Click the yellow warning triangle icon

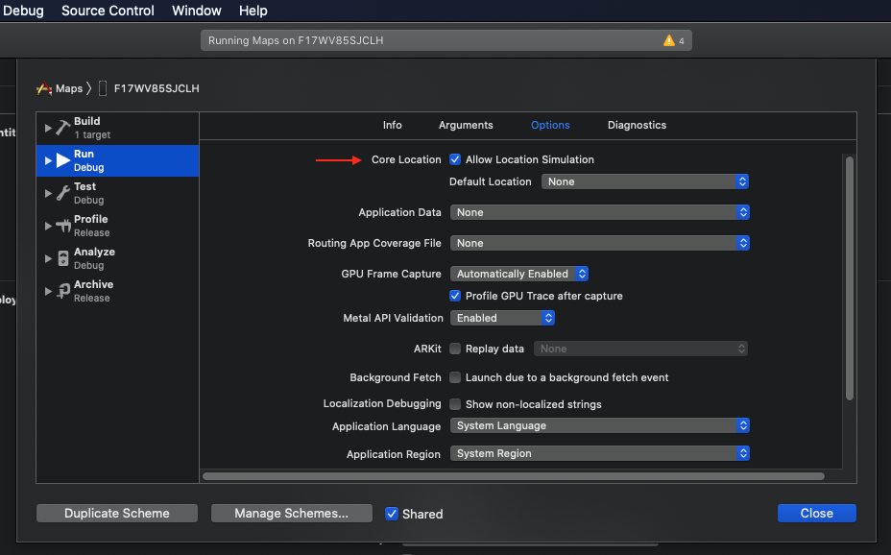(668, 40)
